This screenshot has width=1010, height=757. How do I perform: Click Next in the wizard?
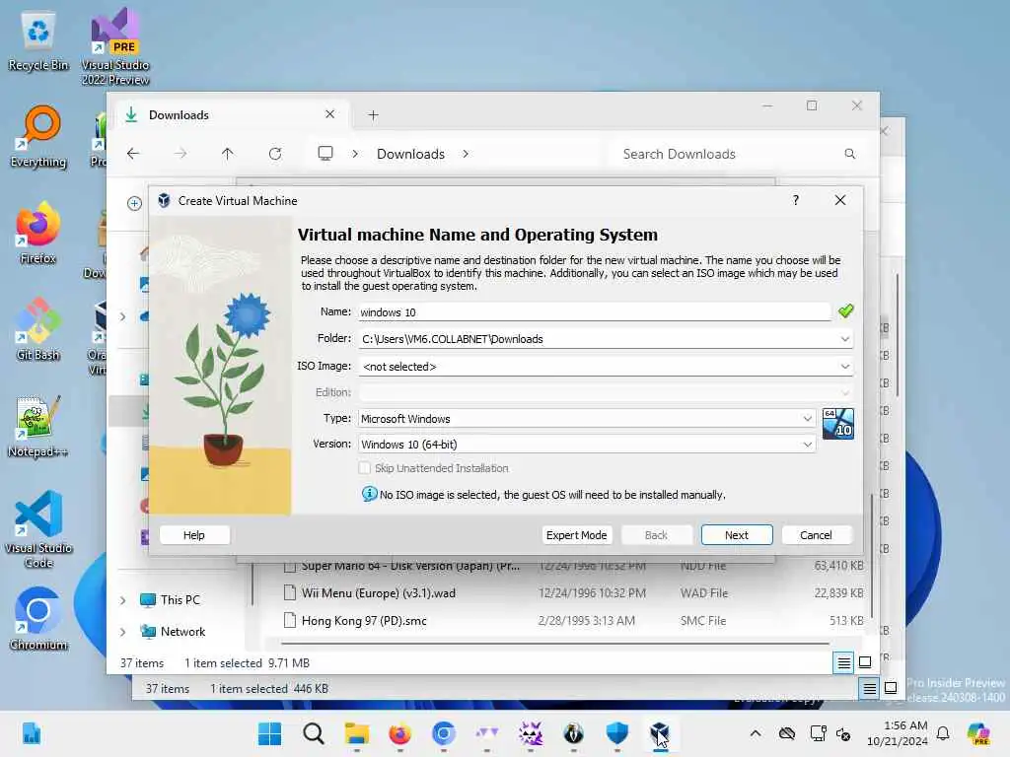pos(736,535)
